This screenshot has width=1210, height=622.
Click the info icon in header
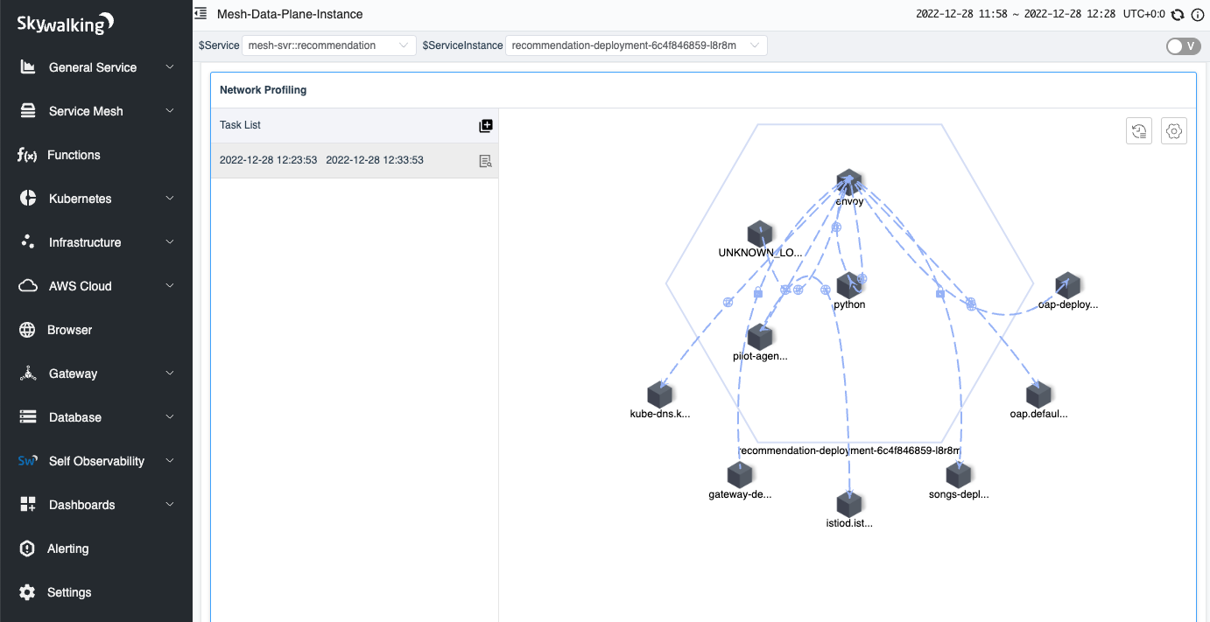pyautogui.click(x=1197, y=15)
